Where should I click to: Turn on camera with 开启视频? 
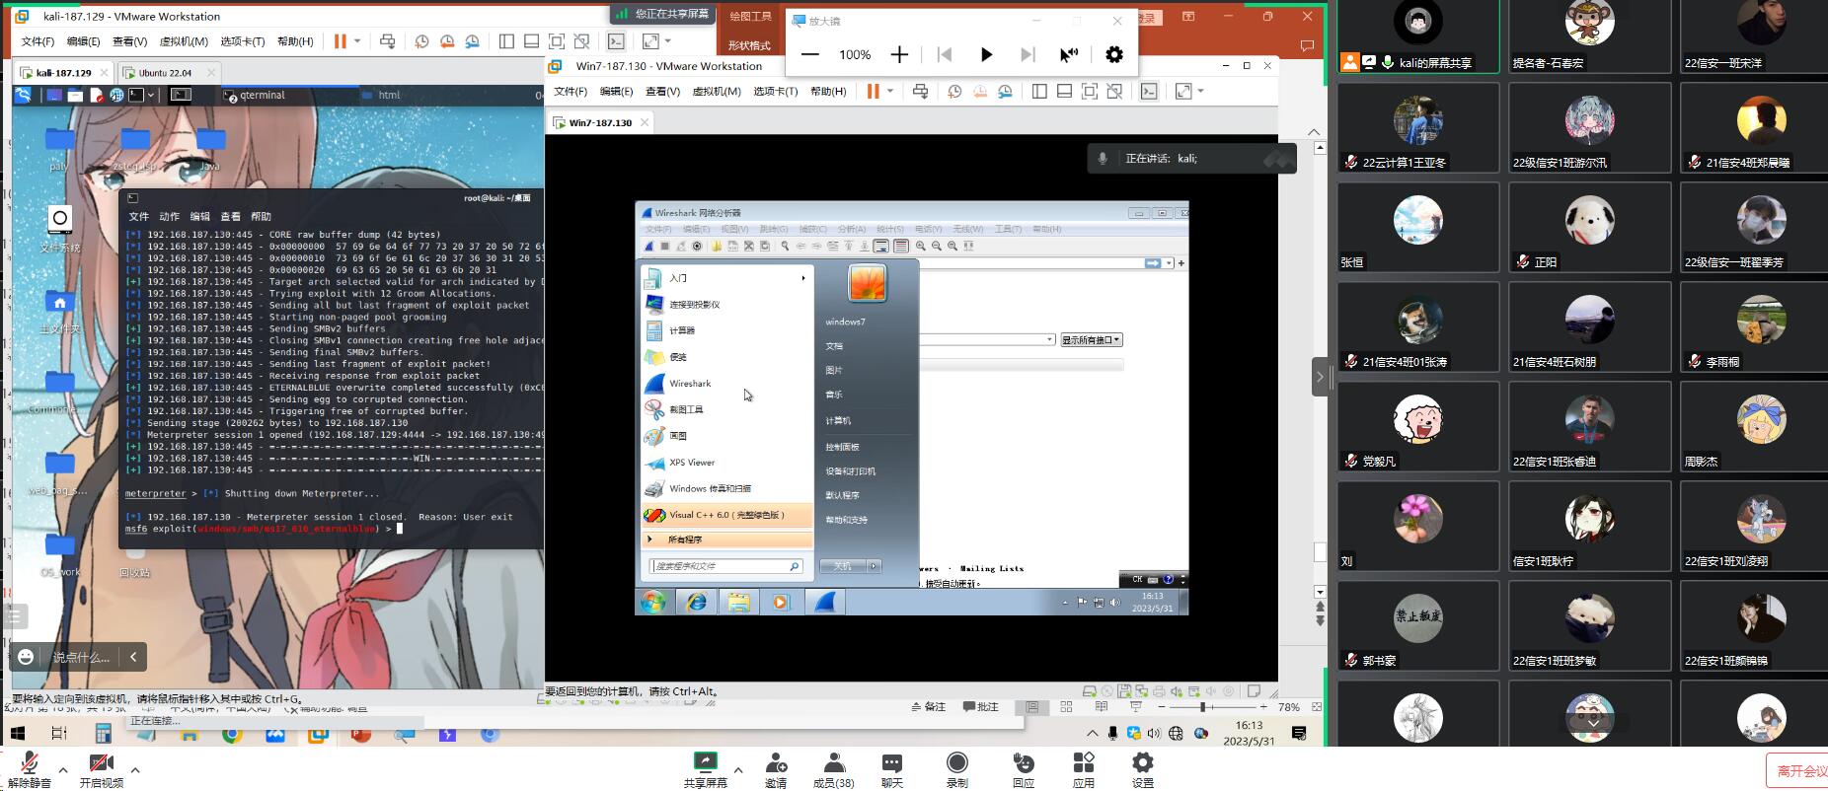tap(101, 769)
